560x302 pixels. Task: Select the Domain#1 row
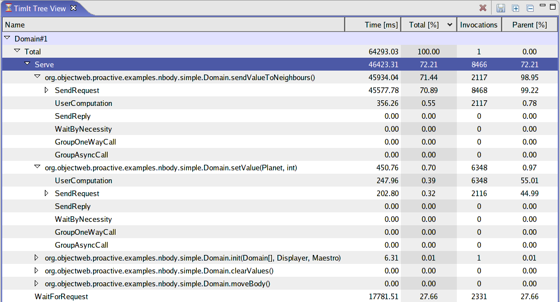[280, 39]
